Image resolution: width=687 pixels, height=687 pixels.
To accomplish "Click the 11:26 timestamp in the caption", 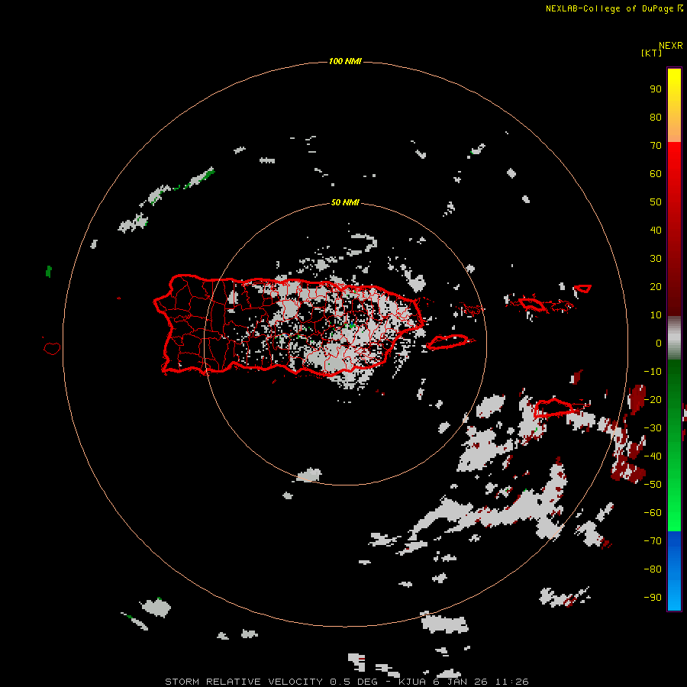I will [x=512, y=682].
